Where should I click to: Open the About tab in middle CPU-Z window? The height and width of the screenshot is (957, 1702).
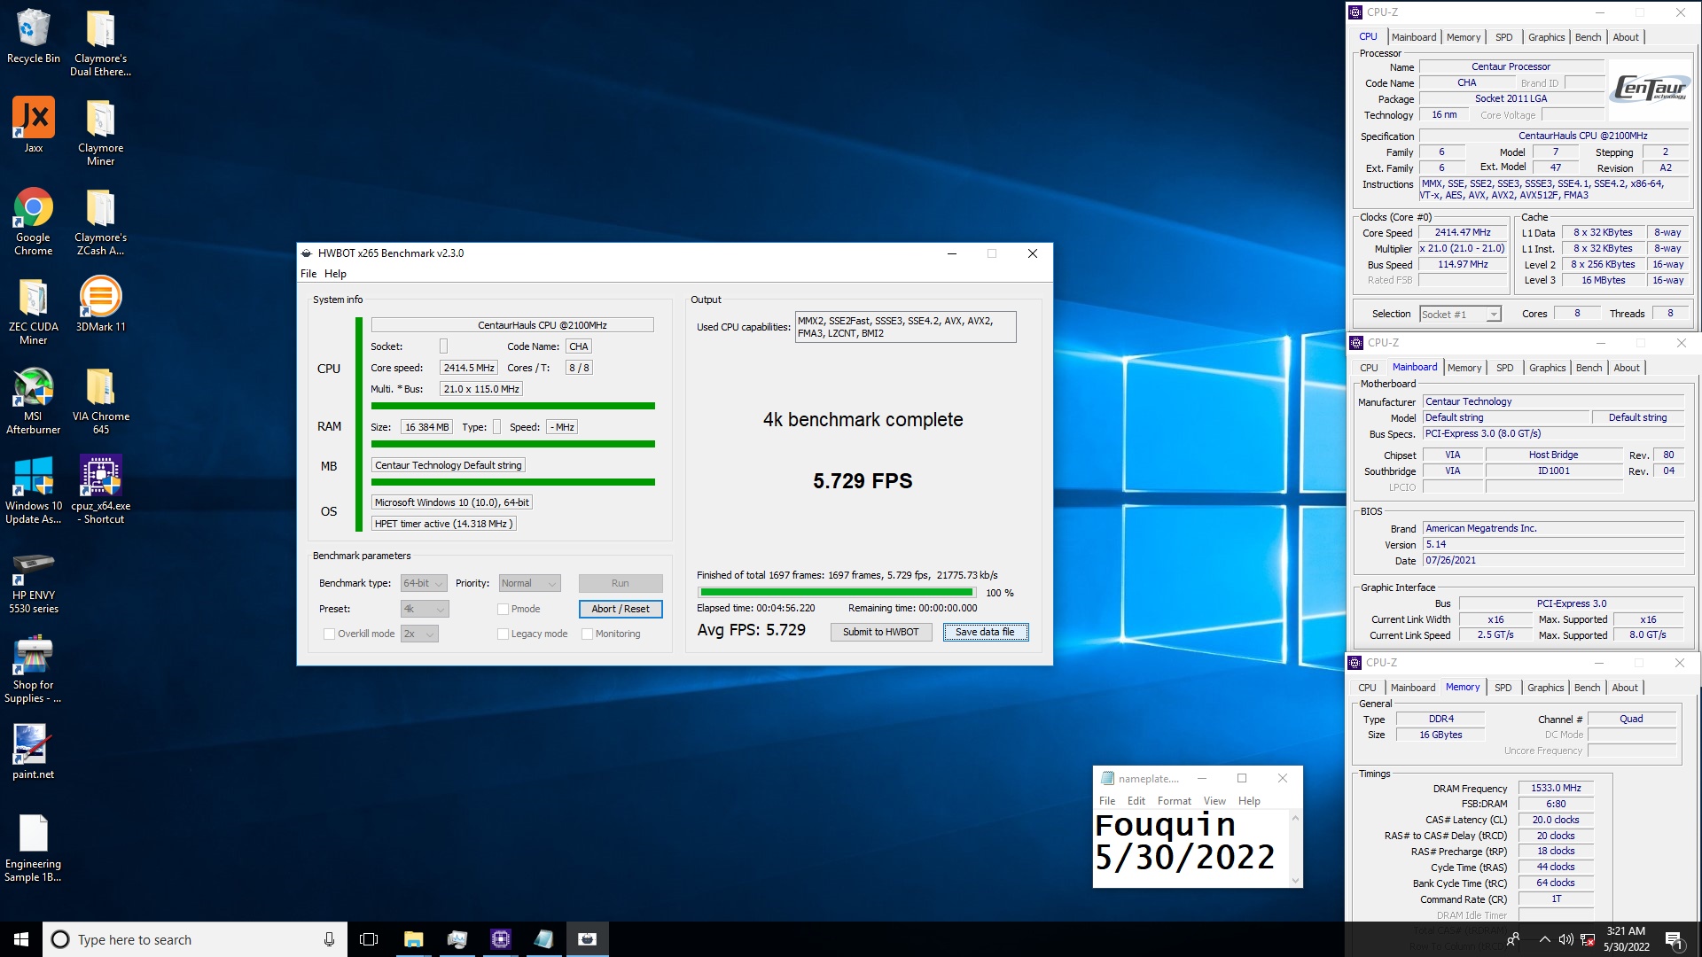(x=1627, y=368)
